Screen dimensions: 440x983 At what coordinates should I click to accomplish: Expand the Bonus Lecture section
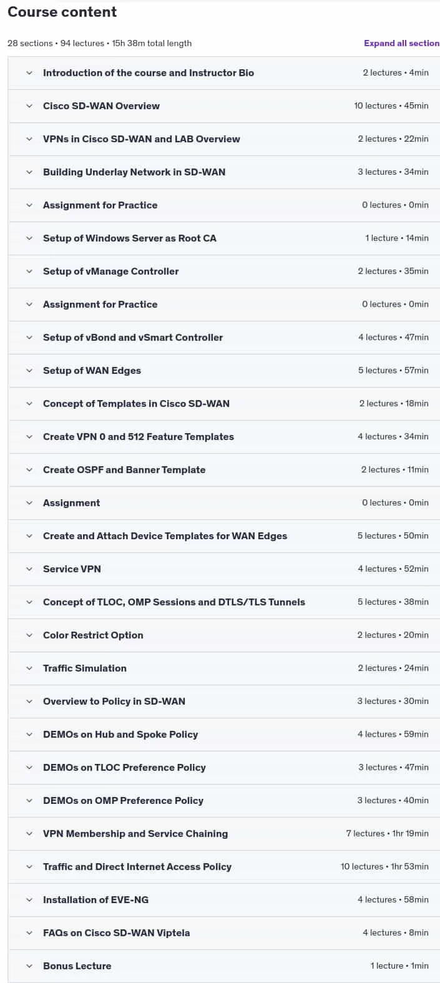pyautogui.click(x=224, y=966)
